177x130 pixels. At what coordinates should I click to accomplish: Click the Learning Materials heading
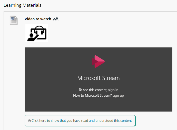pos(23,5)
